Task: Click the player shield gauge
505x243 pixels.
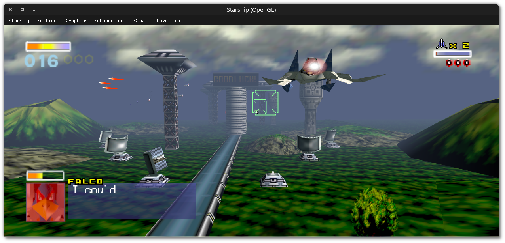Action: coord(48,47)
